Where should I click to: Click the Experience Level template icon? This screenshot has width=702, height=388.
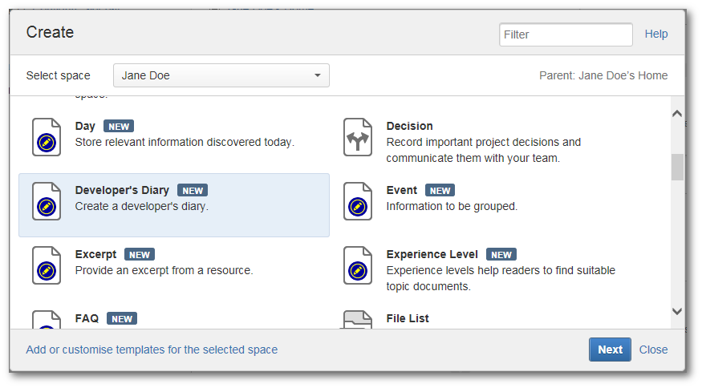[358, 265]
